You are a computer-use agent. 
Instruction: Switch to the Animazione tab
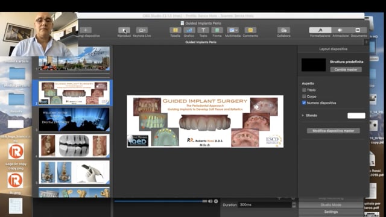pyautogui.click(x=340, y=30)
